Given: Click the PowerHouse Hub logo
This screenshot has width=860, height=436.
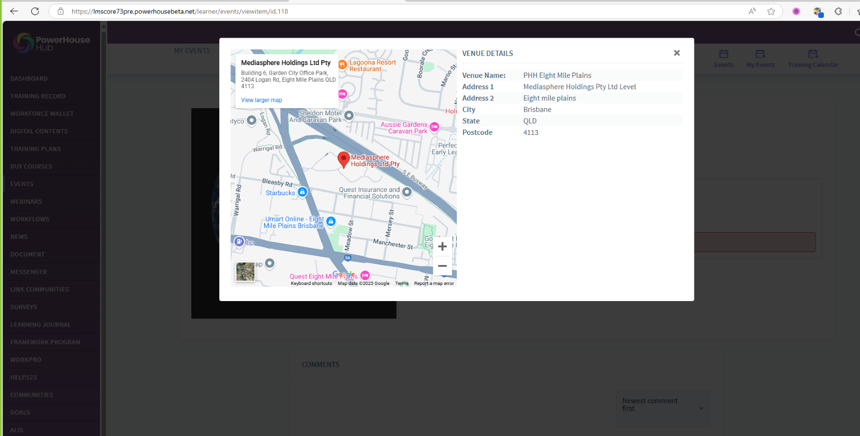Looking at the screenshot, I should click(x=52, y=43).
